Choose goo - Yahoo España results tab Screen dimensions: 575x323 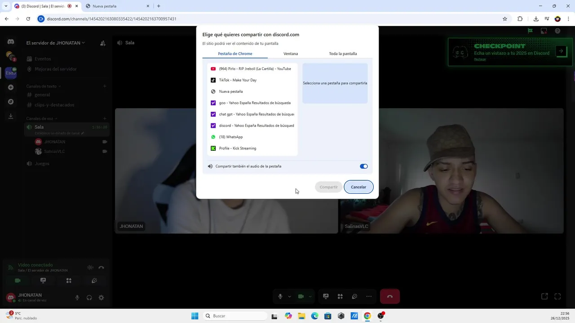[x=252, y=103]
